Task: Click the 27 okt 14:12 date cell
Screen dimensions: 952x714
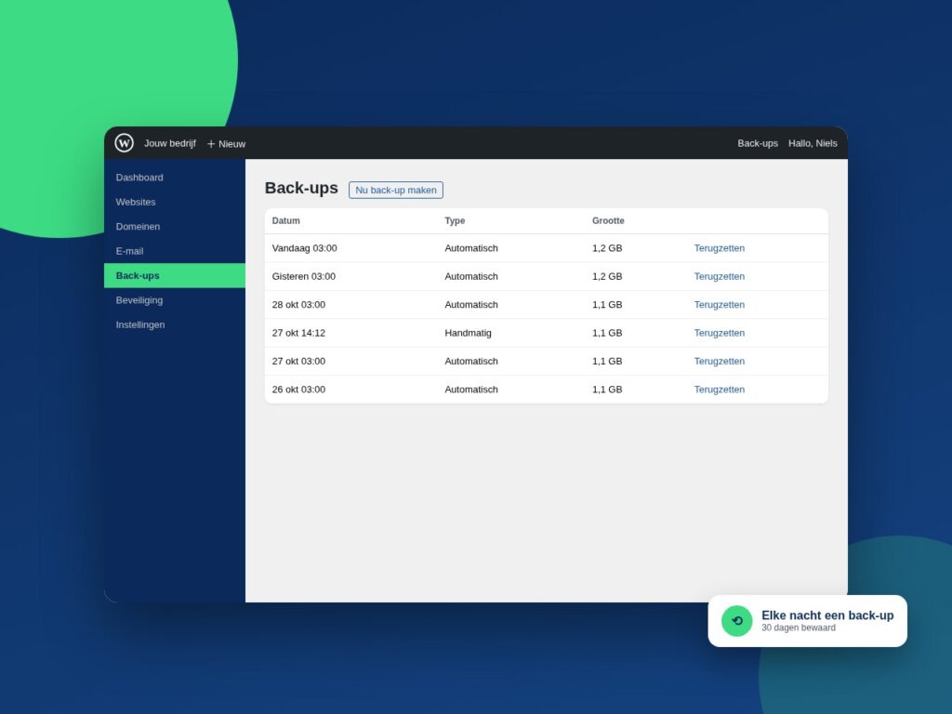Action: click(298, 333)
